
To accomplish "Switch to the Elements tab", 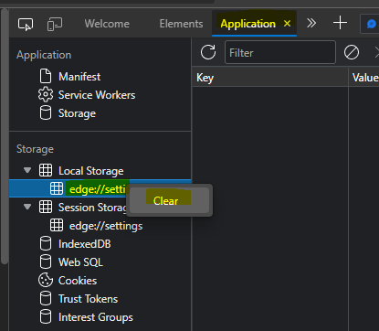I will pos(181,24).
